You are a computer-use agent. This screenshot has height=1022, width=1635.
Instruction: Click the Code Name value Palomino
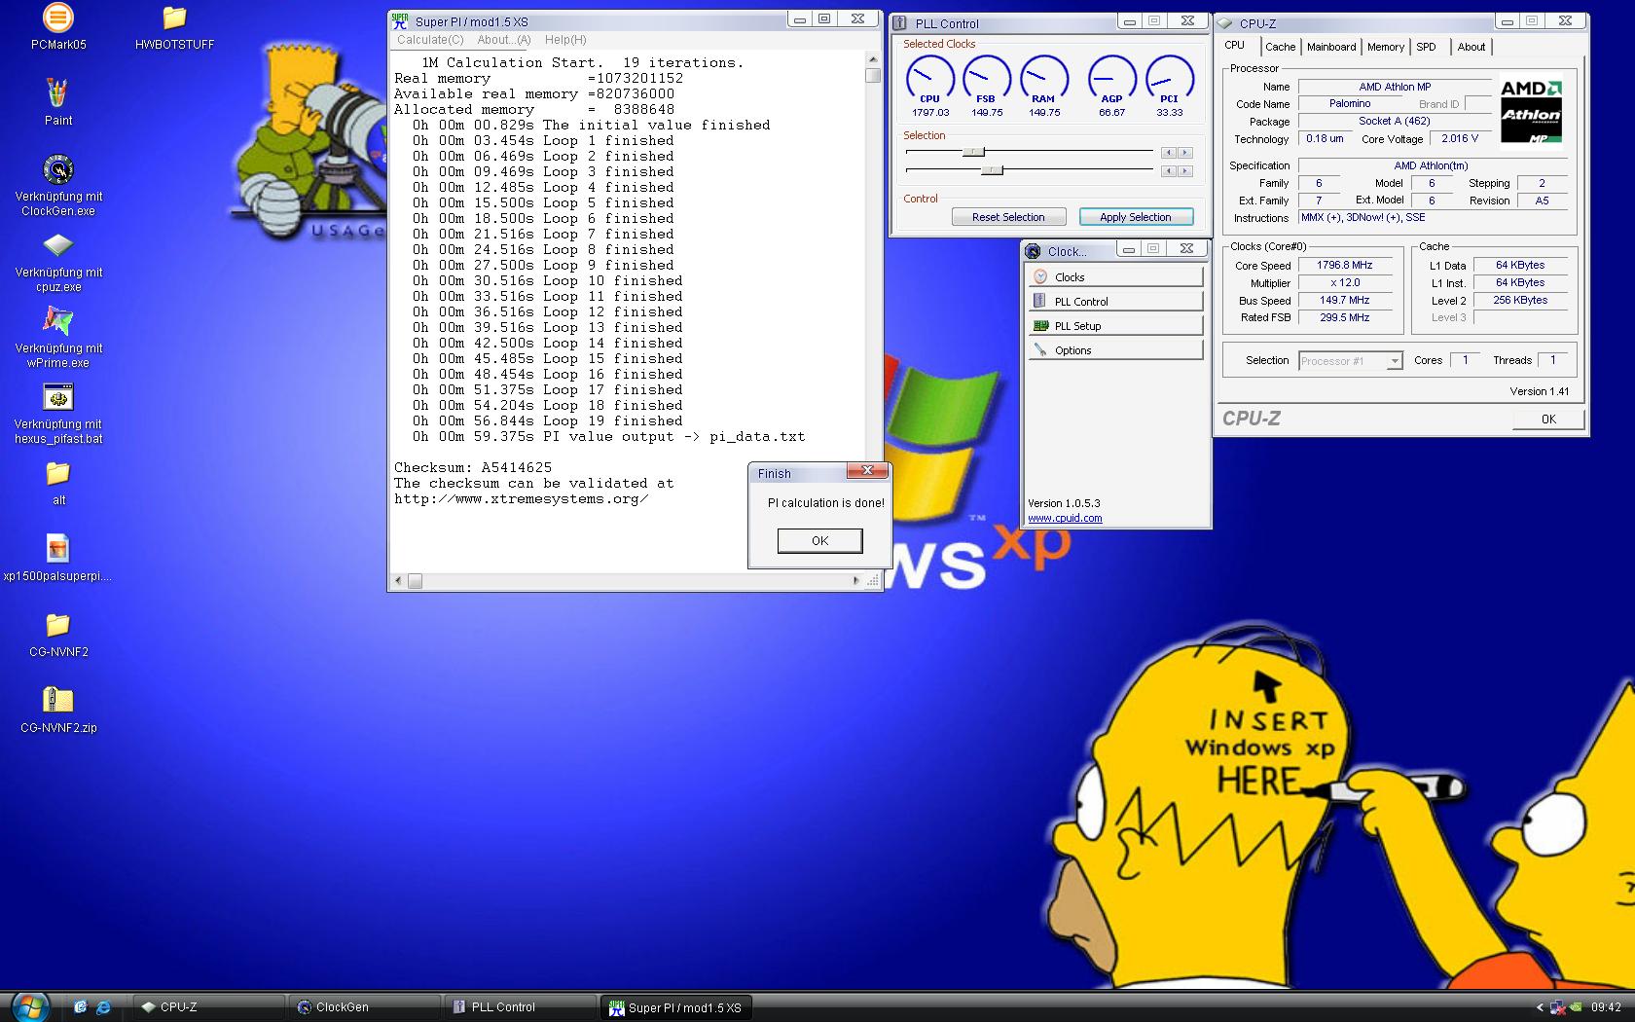1350,104
